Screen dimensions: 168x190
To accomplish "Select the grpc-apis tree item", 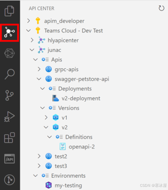I will pos(62,69).
